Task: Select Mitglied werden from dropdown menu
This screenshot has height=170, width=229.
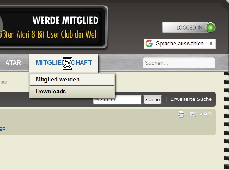Action: pos(72,79)
